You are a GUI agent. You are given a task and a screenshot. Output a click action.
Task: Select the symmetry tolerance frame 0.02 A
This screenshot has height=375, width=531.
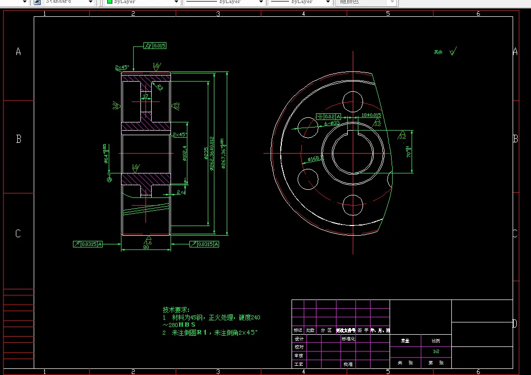328,116
